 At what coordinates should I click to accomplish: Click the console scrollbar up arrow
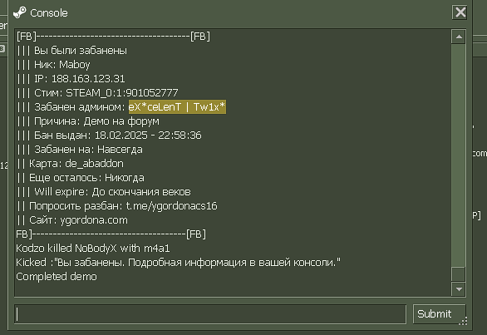(459, 37)
